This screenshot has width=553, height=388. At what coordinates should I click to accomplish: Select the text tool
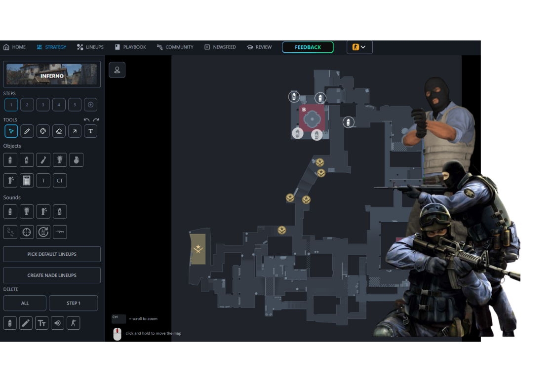91,131
